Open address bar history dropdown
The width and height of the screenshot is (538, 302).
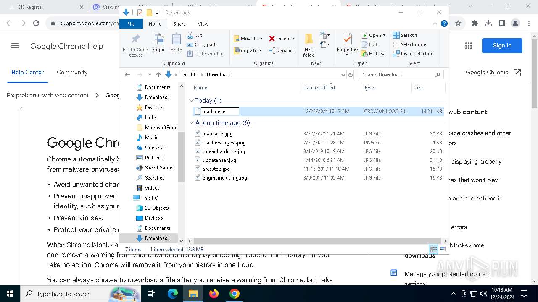coord(343,75)
